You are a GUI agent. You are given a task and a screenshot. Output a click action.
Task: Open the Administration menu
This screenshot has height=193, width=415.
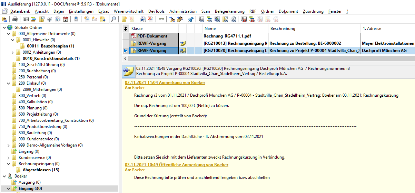coord(183,11)
